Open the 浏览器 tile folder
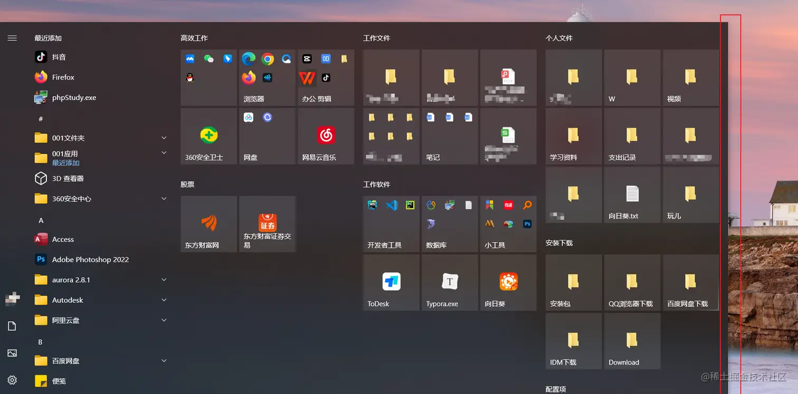Viewport: 798px width, 394px height. (268, 78)
